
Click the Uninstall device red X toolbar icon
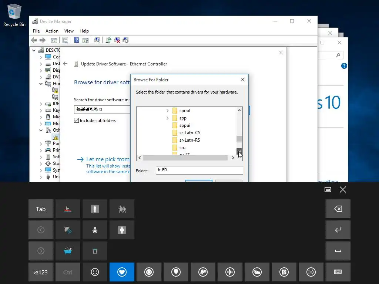point(117,40)
